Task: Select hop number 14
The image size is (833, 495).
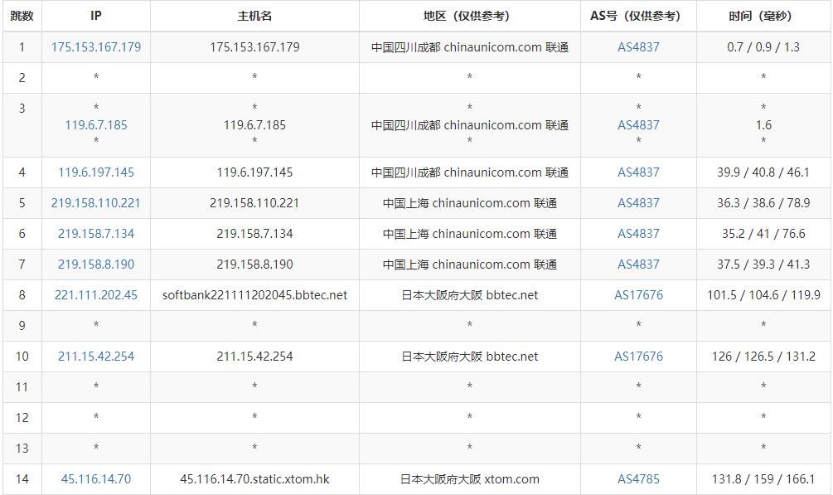Action: [22, 479]
